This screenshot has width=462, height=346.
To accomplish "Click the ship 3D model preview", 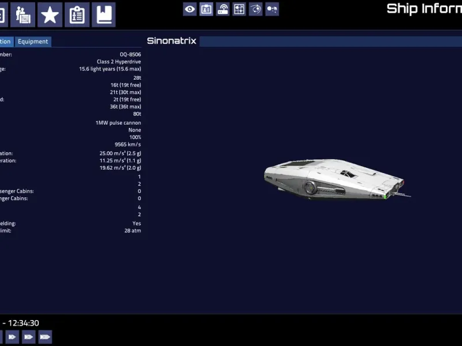I will click(x=337, y=179).
